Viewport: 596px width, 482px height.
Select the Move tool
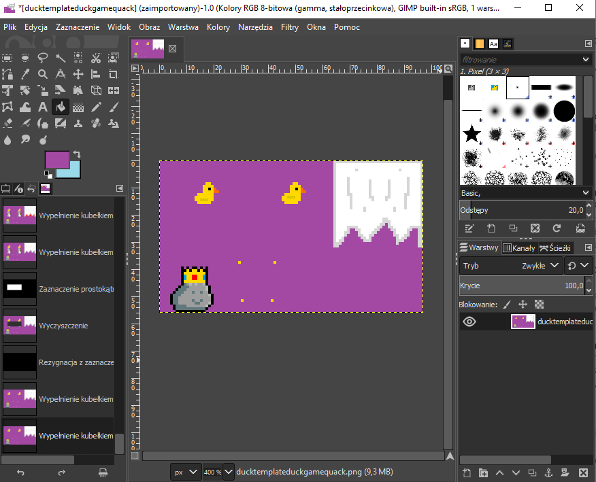coord(78,74)
